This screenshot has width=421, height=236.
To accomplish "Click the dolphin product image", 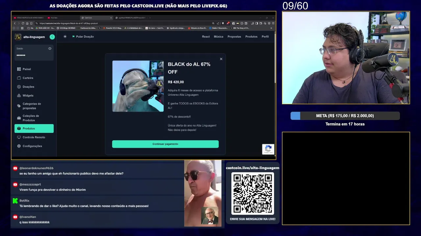I will [138, 86].
